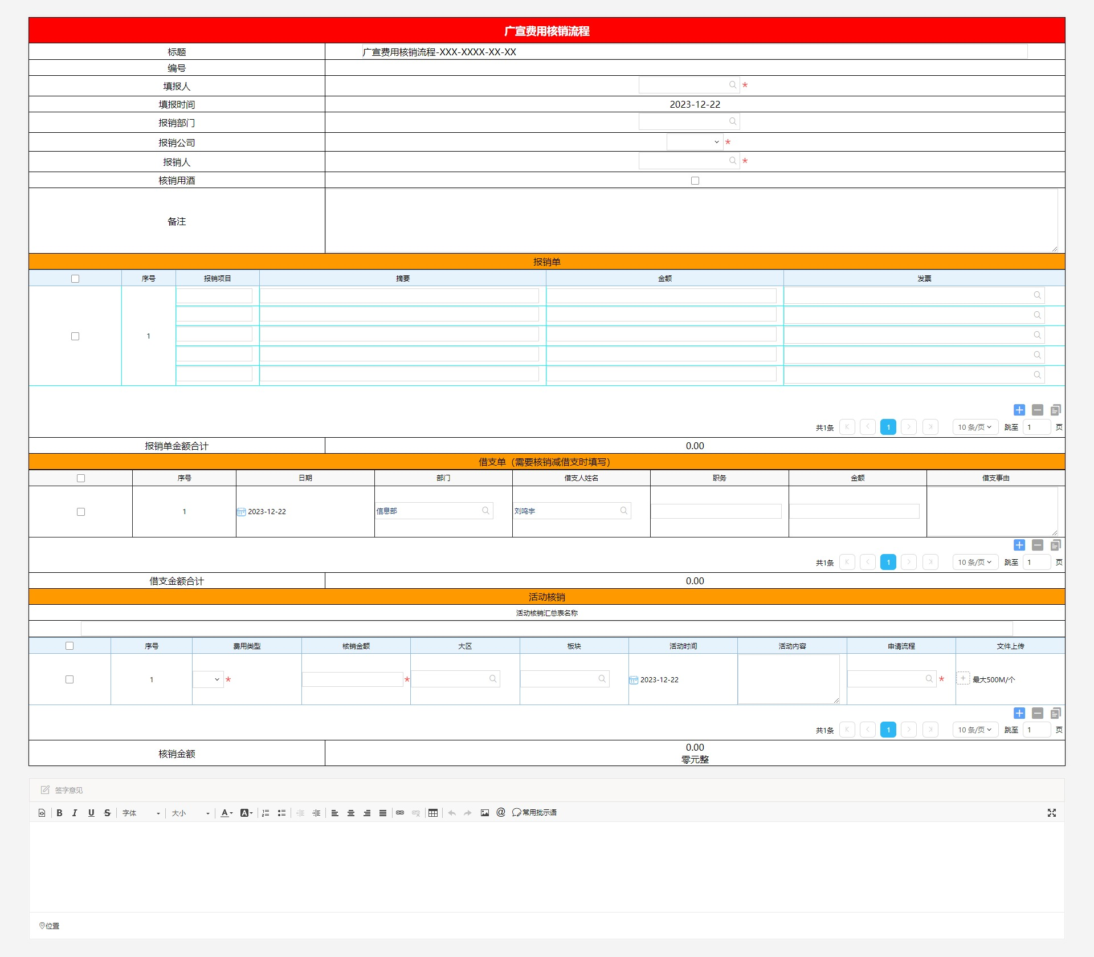The image size is (1094, 957).
Task: Open 常用批示语 common phrases
Action: click(x=534, y=813)
